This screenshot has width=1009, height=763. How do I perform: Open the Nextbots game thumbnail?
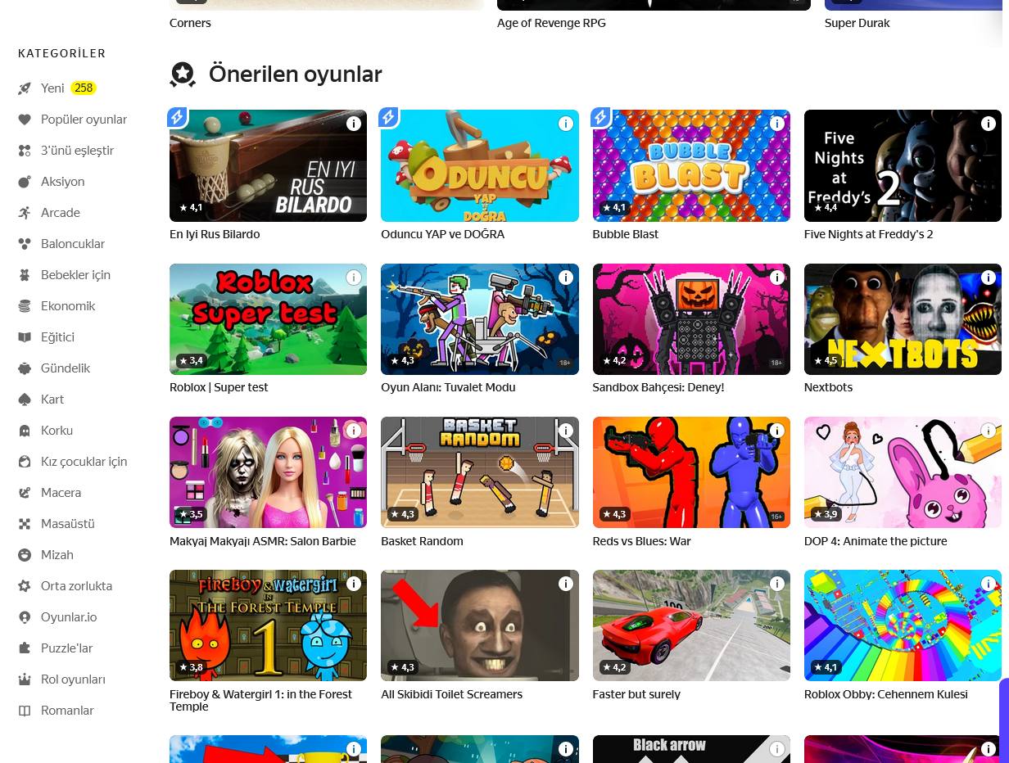click(x=903, y=319)
